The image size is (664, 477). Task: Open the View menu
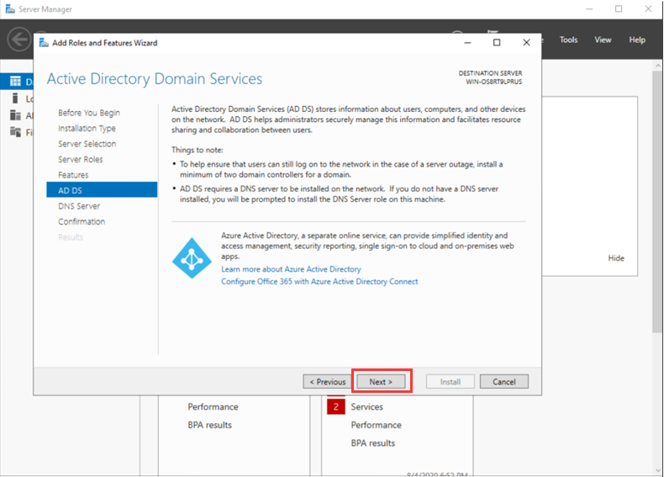[603, 40]
